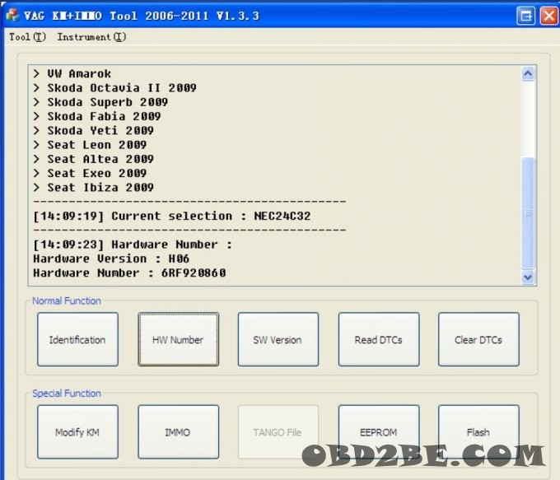
Task: Click 'Current selection : NEC24C32' line
Action: point(172,216)
